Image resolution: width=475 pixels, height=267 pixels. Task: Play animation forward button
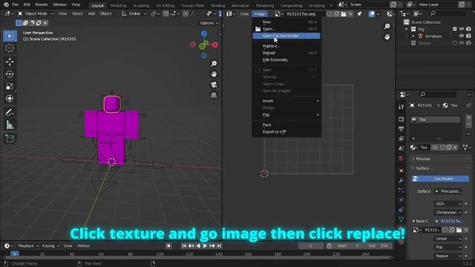pos(205,245)
